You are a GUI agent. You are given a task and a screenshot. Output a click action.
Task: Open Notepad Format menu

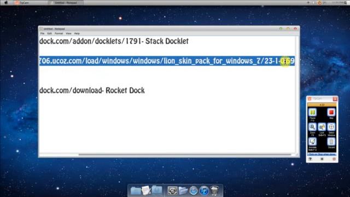point(59,33)
